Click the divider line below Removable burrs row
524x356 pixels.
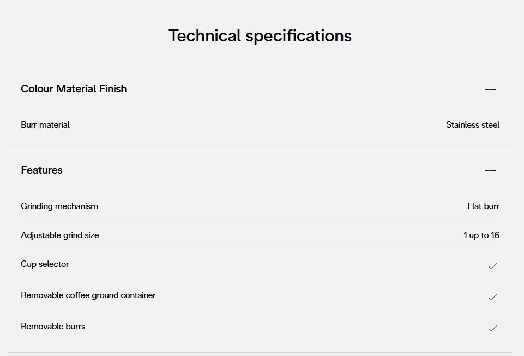coord(260,352)
